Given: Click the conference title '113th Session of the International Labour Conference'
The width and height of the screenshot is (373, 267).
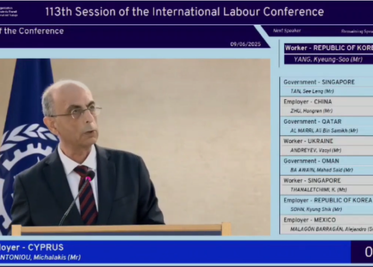Looking at the screenshot, I should (x=184, y=12).
